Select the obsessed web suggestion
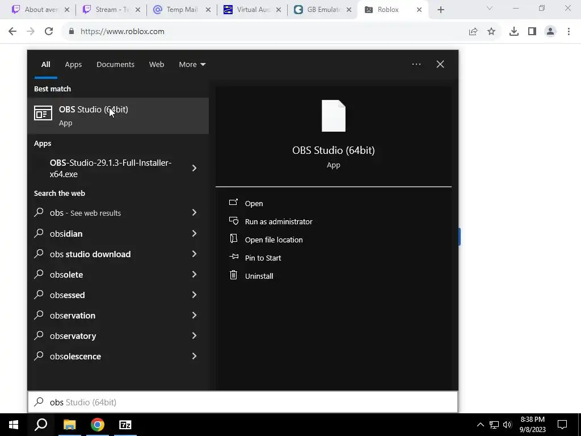581x436 pixels. [67, 295]
